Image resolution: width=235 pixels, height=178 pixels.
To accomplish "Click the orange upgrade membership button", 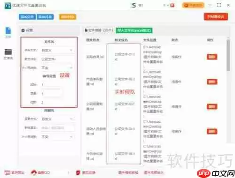I will point(193,6).
